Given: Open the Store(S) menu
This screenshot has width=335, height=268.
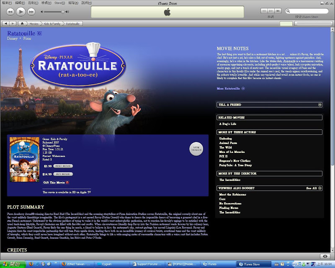Looking at the screenshot, I should tap(59, 3).
